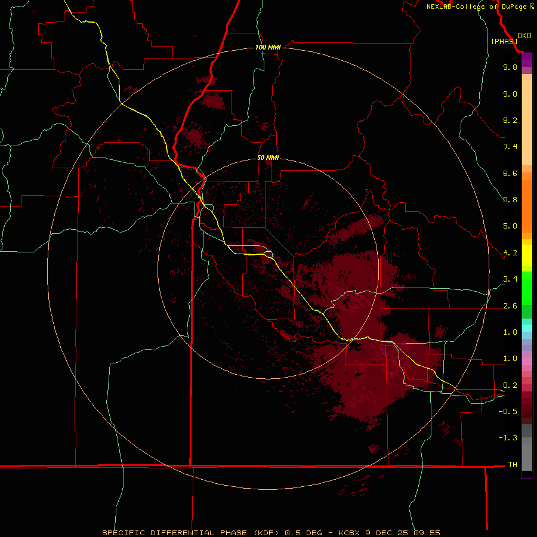537x537 pixels.
Task: Click the 1.0 scale value
Action: (x=510, y=359)
